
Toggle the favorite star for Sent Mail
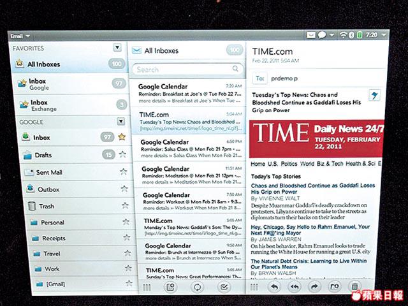(123, 171)
